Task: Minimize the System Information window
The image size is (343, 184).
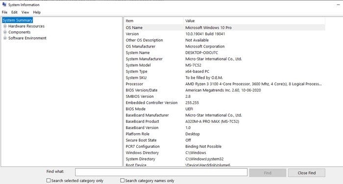Action: 338,4
